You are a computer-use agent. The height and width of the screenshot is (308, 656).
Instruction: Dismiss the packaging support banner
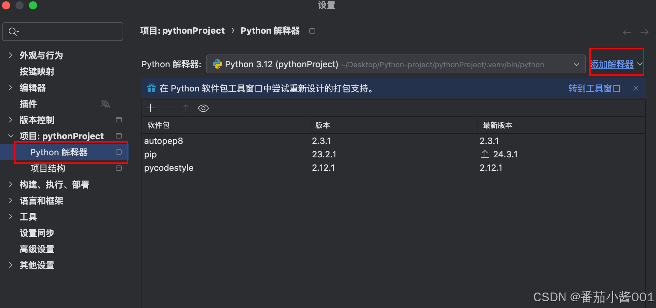coord(635,88)
